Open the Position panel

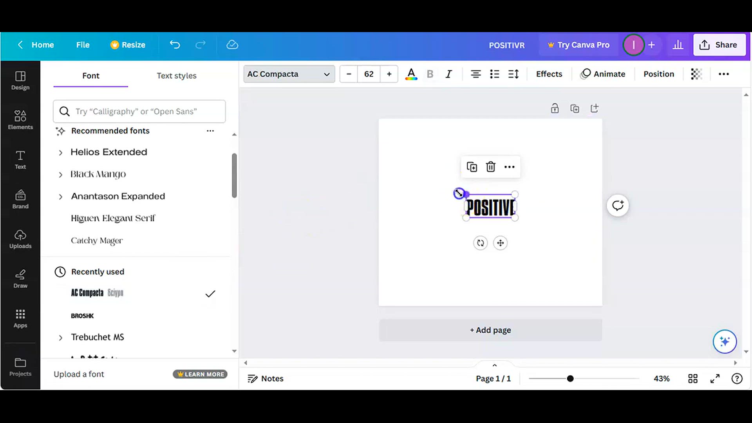(659, 74)
